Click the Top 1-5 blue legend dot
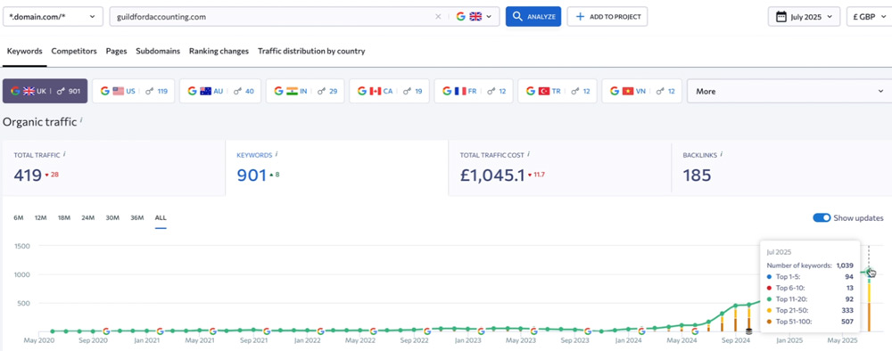 [770, 276]
